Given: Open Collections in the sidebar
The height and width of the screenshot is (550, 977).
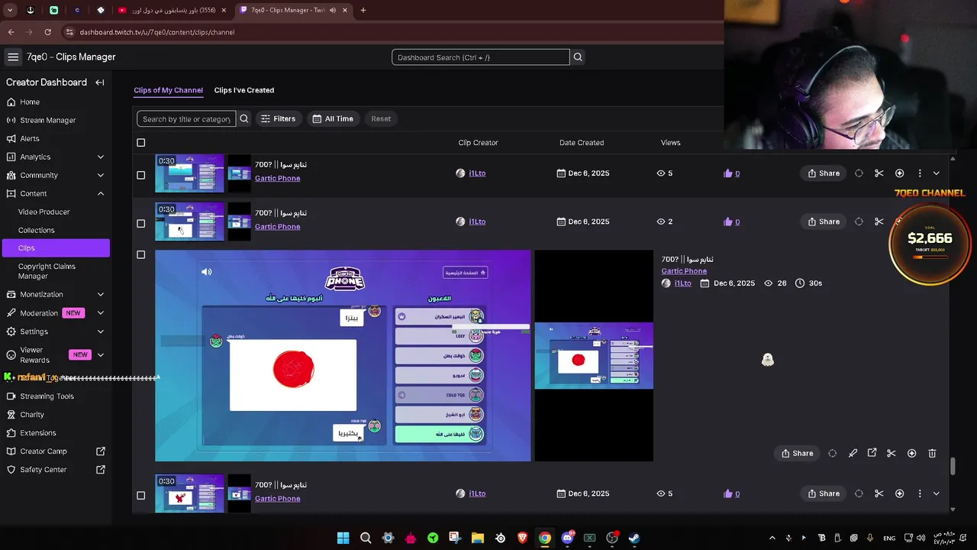Looking at the screenshot, I should pyautogui.click(x=37, y=230).
